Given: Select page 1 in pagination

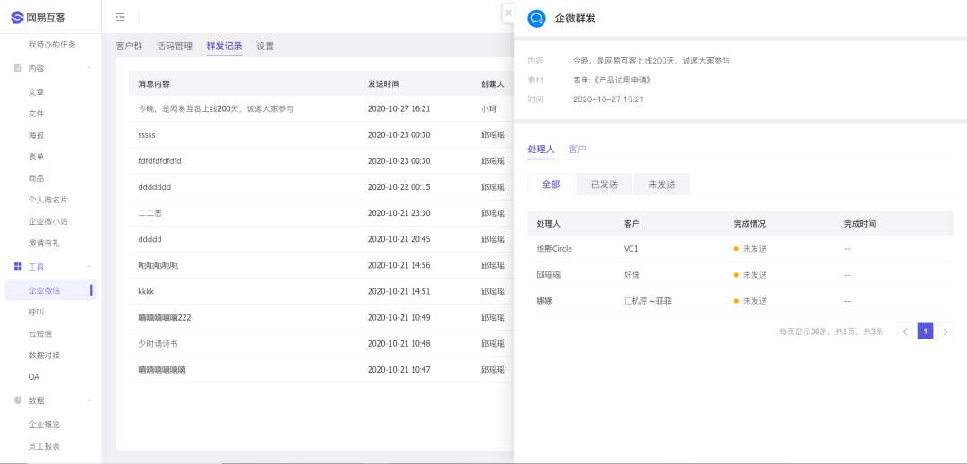Looking at the screenshot, I should tap(925, 331).
